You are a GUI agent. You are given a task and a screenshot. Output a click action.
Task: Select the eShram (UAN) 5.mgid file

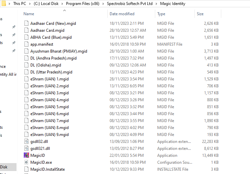click(50, 107)
